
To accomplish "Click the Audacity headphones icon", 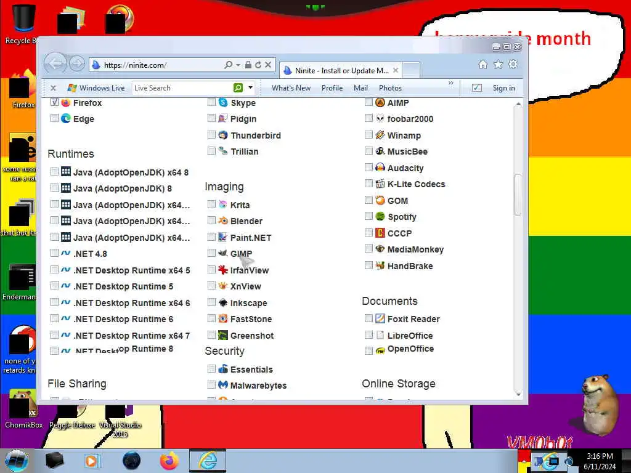I will point(380,168).
